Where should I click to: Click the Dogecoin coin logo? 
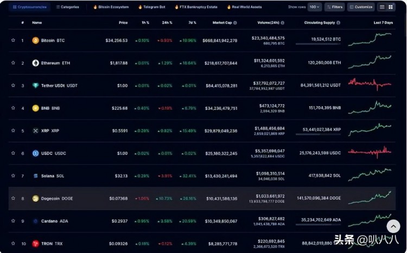(x=36, y=198)
